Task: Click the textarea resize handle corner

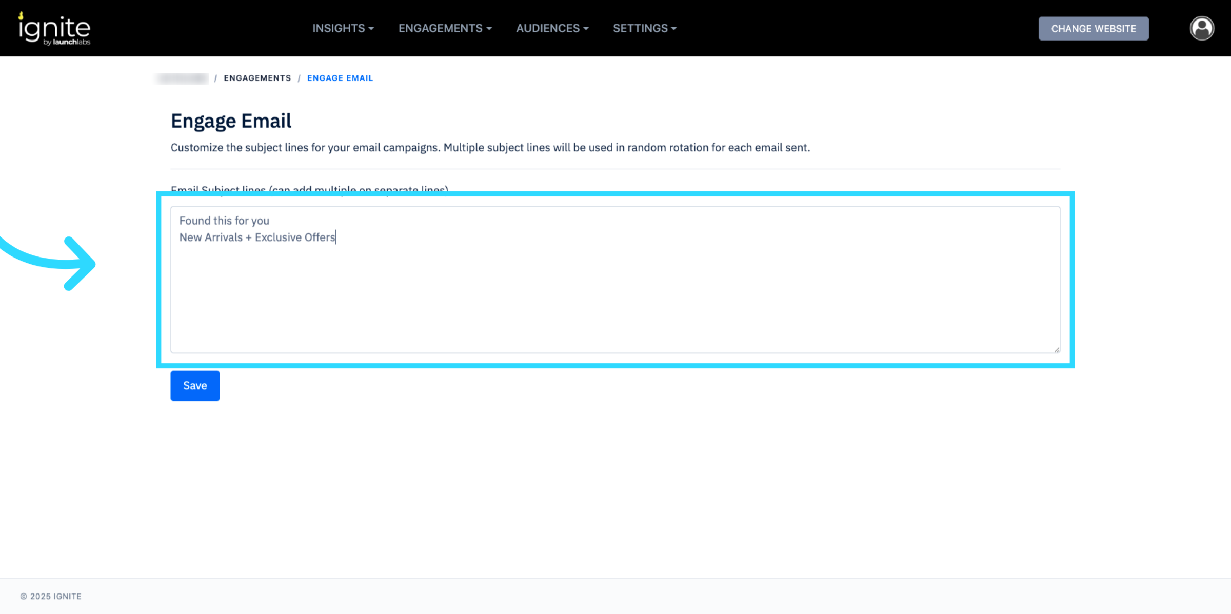Action: pos(1057,350)
